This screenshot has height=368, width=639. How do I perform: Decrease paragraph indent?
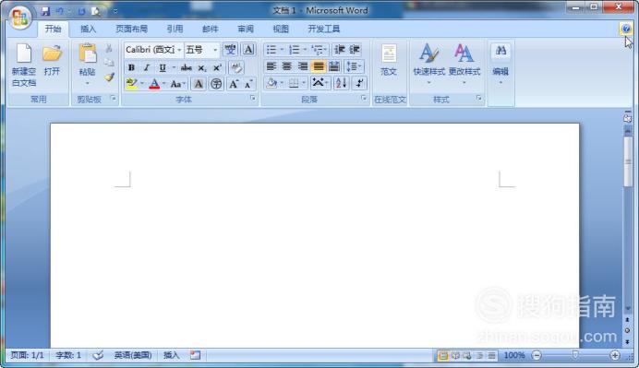click(340, 50)
